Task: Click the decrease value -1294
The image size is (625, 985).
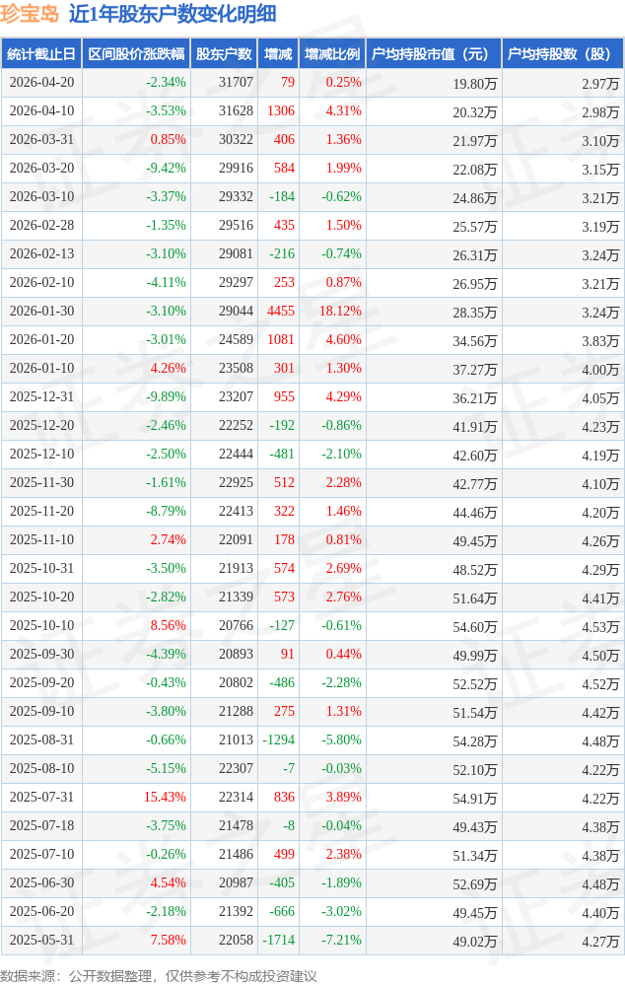Action: click(279, 739)
